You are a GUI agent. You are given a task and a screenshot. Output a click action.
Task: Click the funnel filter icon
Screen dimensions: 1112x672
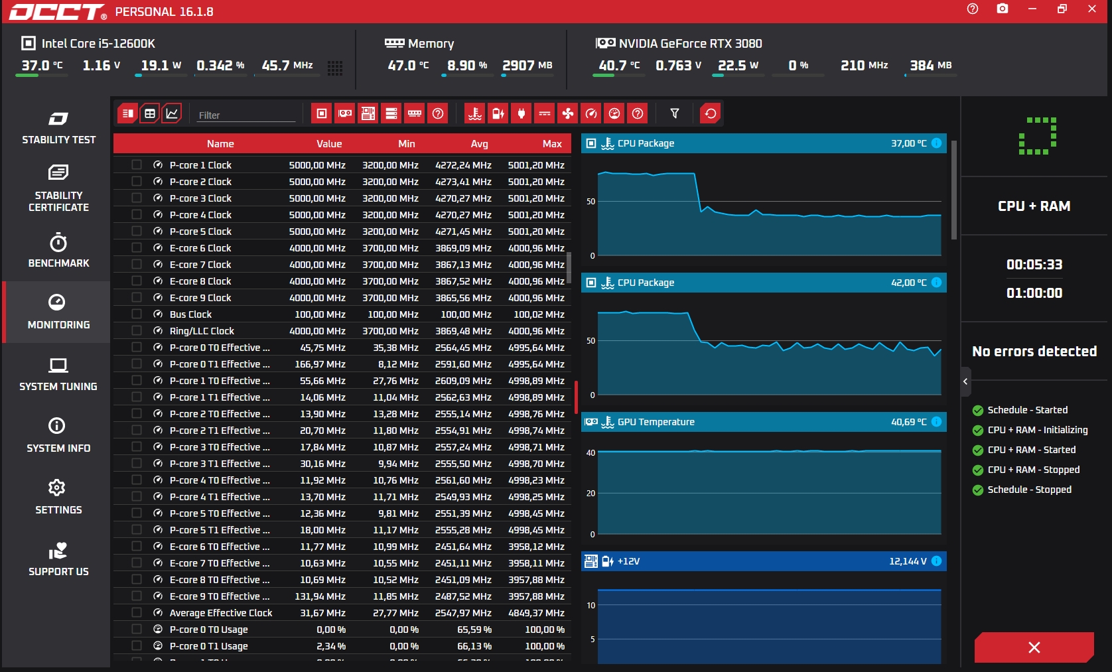675,113
